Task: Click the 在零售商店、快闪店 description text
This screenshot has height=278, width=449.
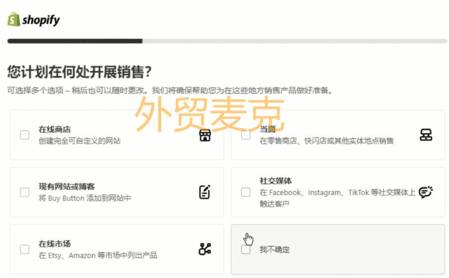Action: click(x=326, y=140)
